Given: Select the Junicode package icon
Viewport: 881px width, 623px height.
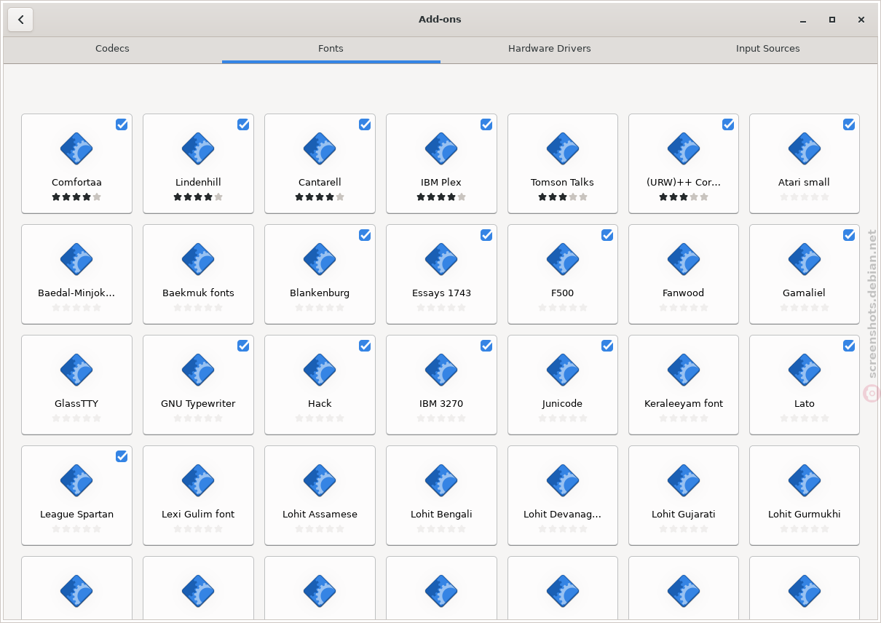Looking at the screenshot, I should tap(563, 370).
